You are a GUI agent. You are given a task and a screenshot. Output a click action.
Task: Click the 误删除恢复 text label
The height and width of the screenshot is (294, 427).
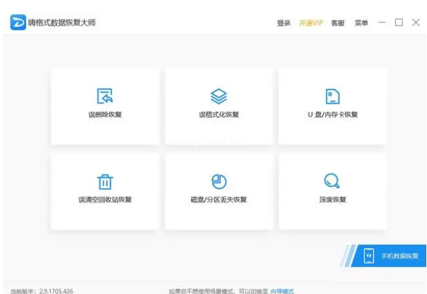point(105,115)
